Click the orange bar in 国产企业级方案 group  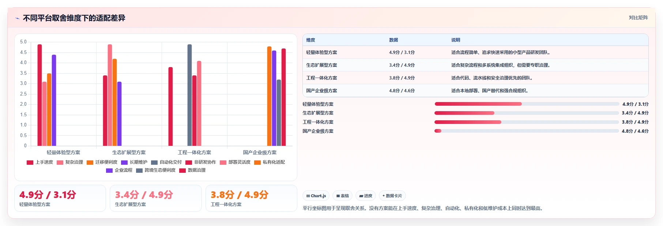tap(269, 96)
